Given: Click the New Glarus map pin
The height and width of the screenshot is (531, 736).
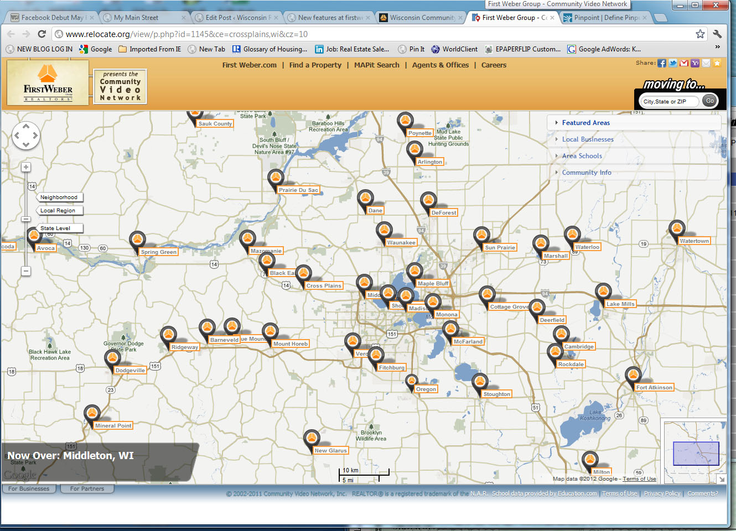Looking at the screenshot, I should (x=312, y=440).
